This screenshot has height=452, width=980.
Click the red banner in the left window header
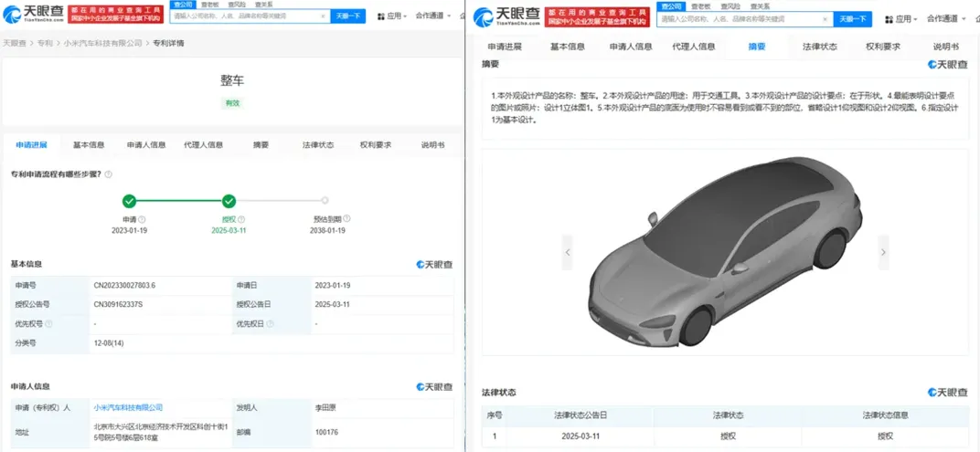pyautogui.click(x=116, y=15)
